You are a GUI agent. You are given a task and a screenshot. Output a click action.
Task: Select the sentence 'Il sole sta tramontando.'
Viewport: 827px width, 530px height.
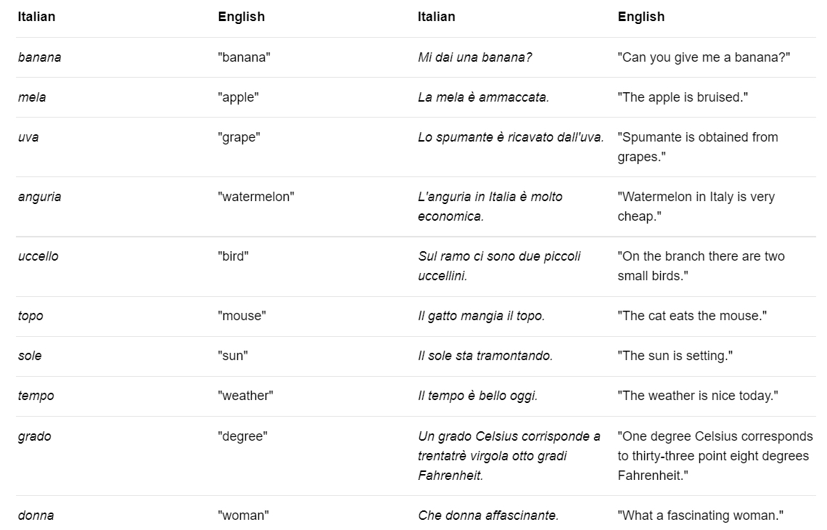485,356
